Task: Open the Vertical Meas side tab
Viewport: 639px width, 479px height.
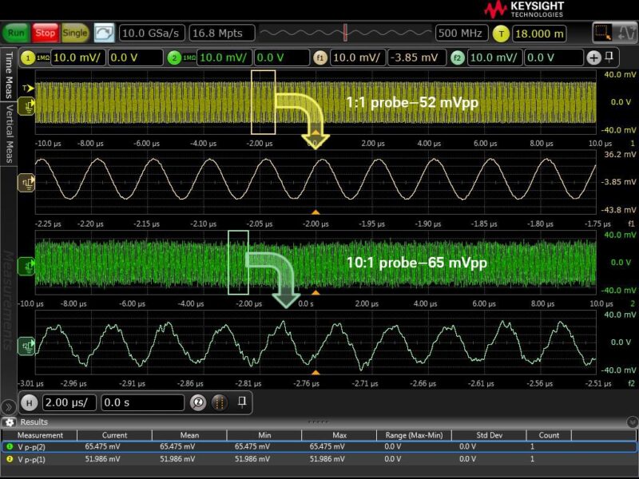Action: click(9, 133)
